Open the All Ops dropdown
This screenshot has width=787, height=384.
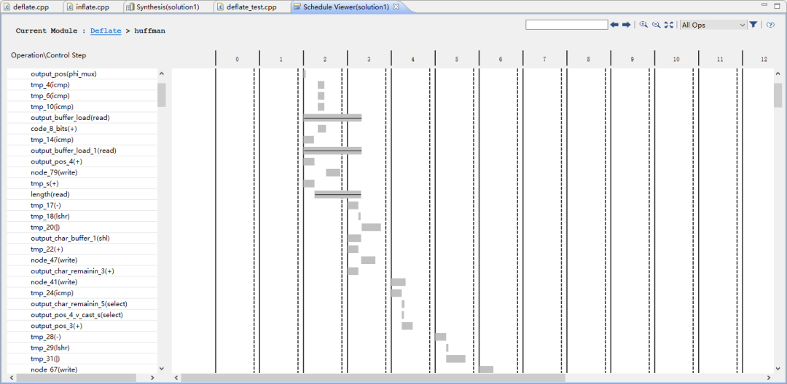(x=713, y=25)
